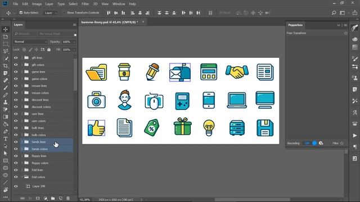Open the File menu
The width and height of the screenshot is (360, 202).
click(x=15, y=4)
